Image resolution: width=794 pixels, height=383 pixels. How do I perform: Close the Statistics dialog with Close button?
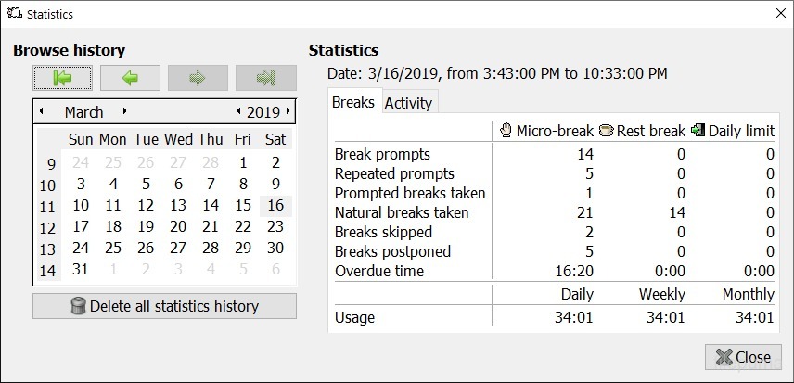(x=743, y=357)
